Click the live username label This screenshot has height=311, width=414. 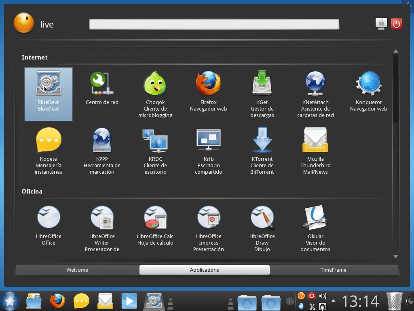[x=47, y=24]
